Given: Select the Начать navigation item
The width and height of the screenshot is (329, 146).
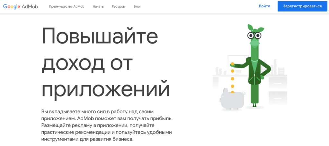Looking at the screenshot, I should pos(98,6).
